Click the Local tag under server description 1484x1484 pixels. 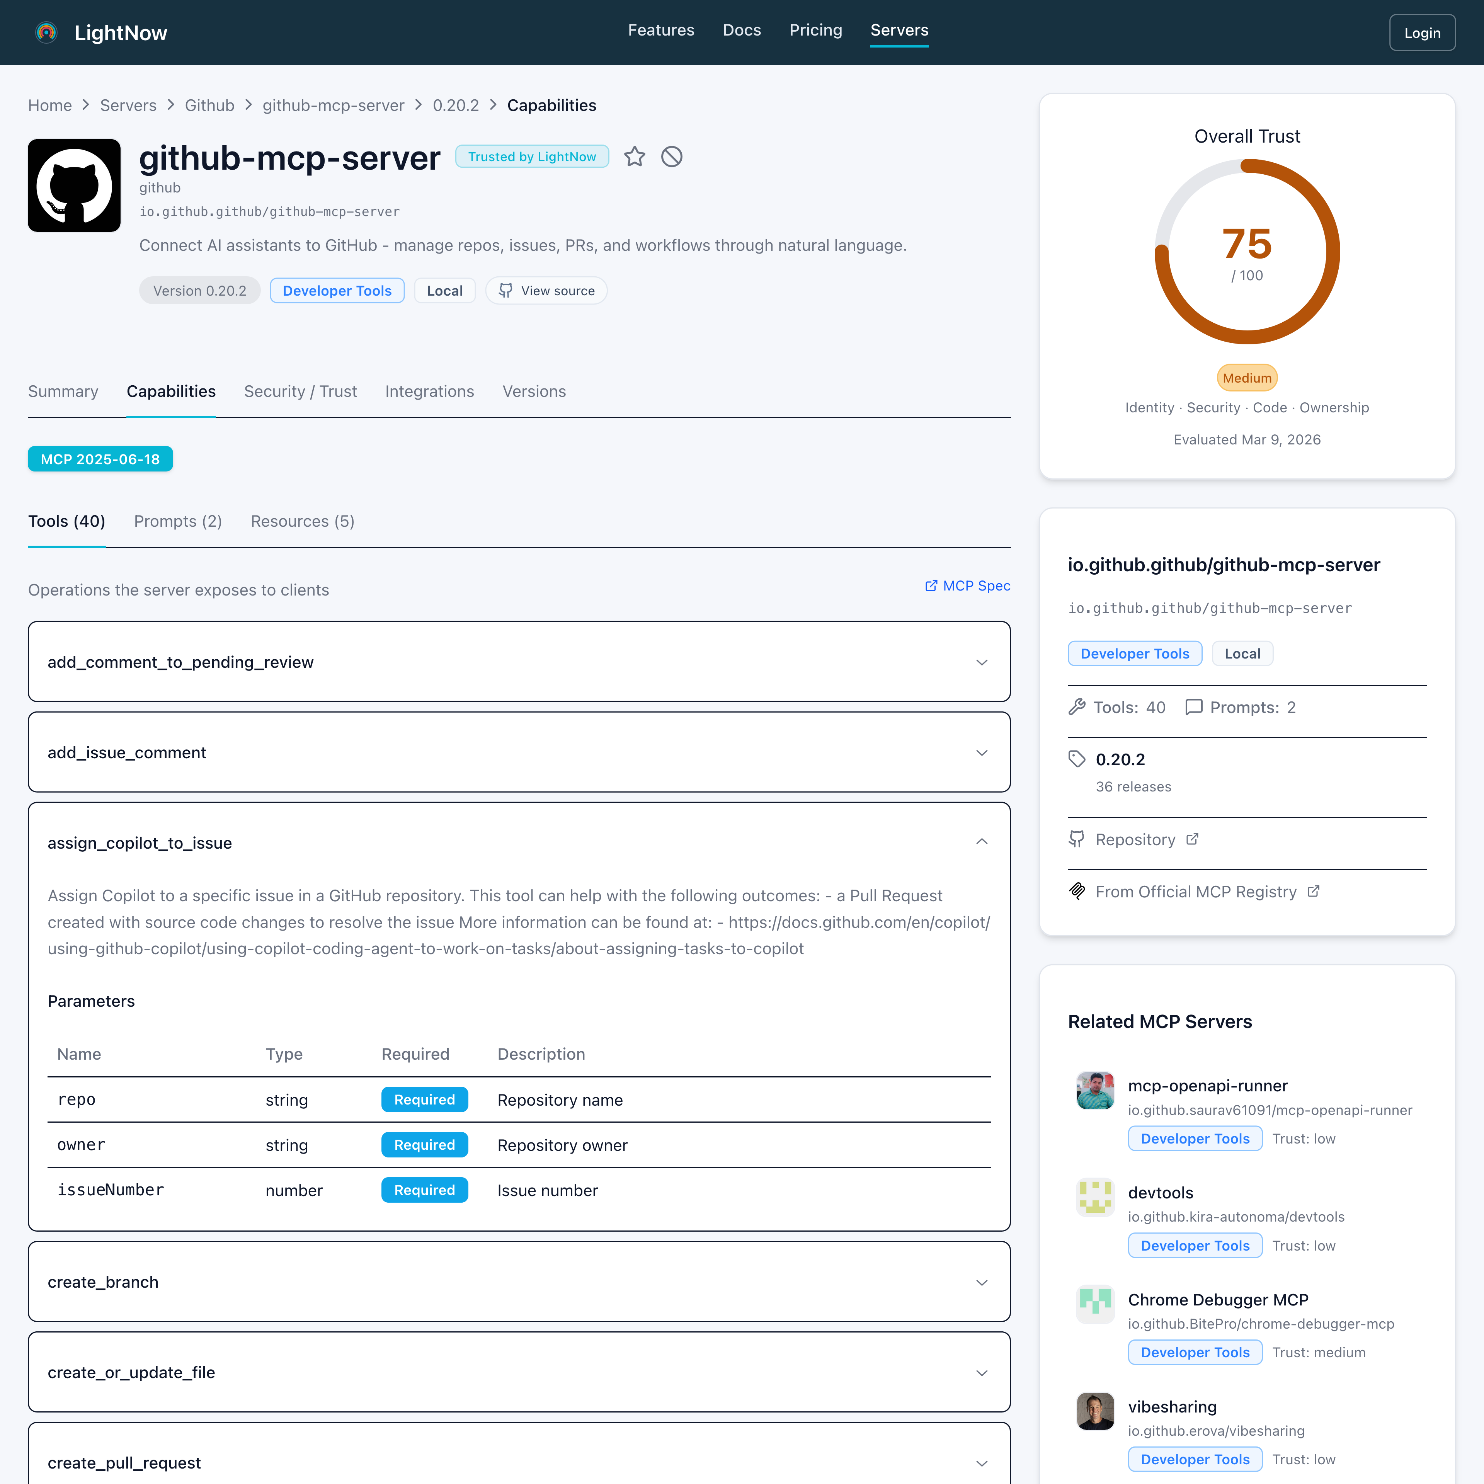pyautogui.click(x=445, y=290)
